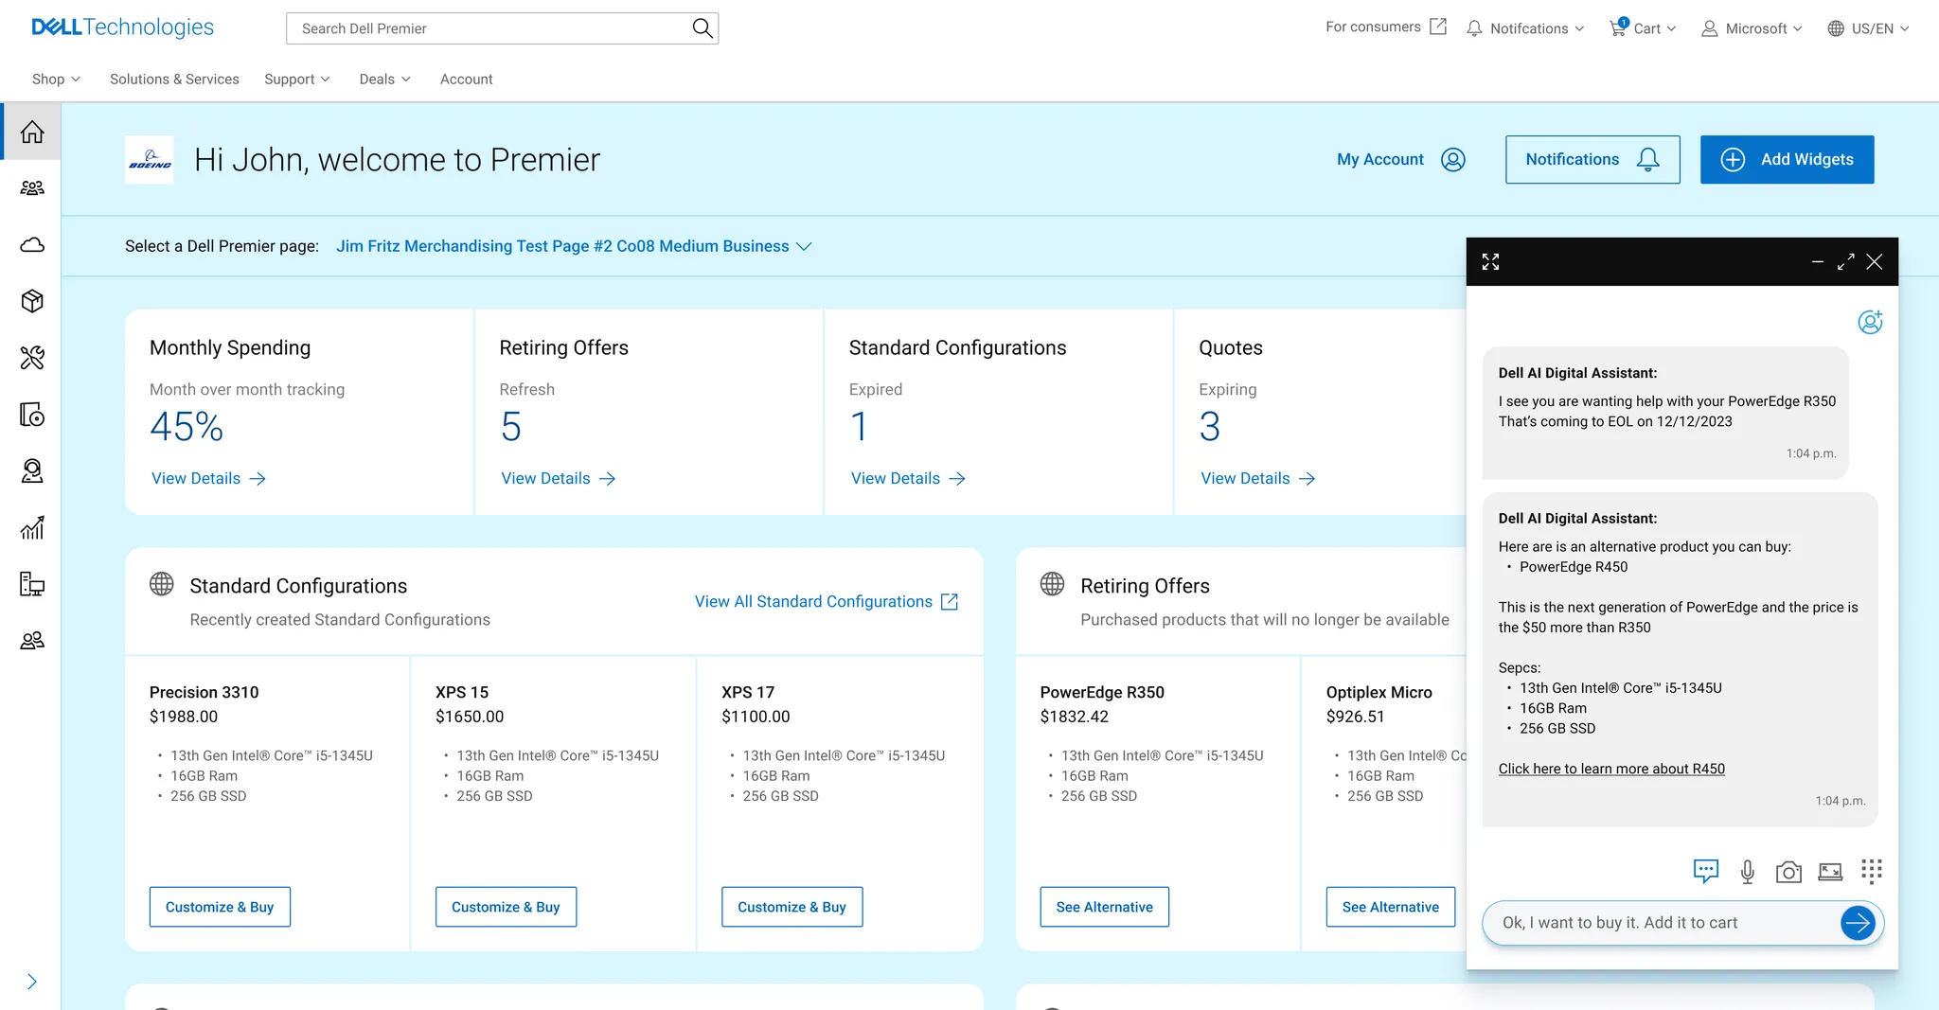This screenshot has width=1939, height=1010.
Task: Expand the Cart dropdown
Action: [1643, 28]
